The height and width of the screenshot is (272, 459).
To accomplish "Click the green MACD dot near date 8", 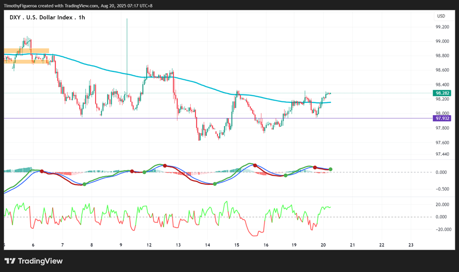I will pyautogui.click(x=84, y=184).
